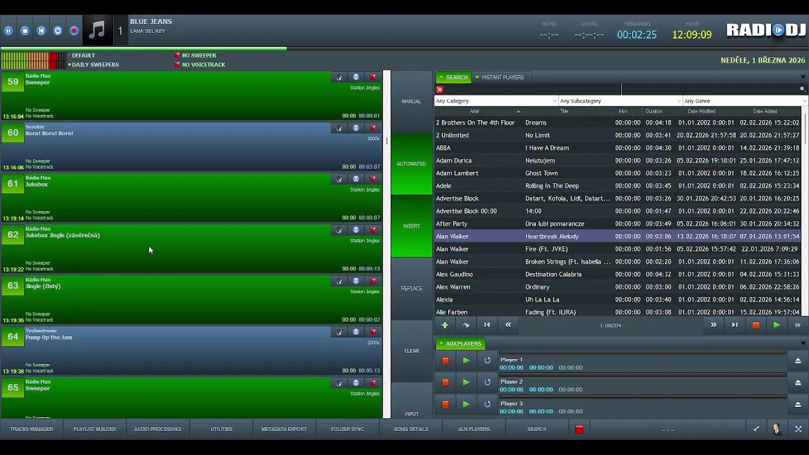Image resolution: width=809 pixels, height=455 pixels.
Task: Click the magnifier search icon
Action: 803,90
